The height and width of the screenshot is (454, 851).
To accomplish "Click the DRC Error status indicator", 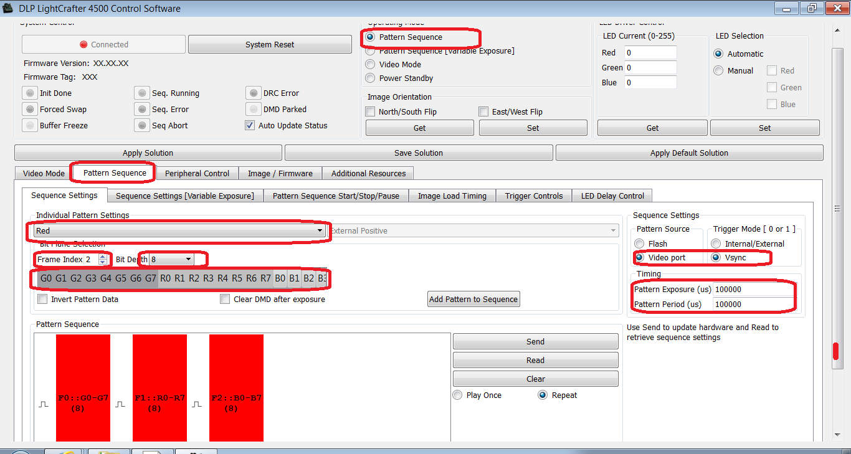I will [x=253, y=93].
